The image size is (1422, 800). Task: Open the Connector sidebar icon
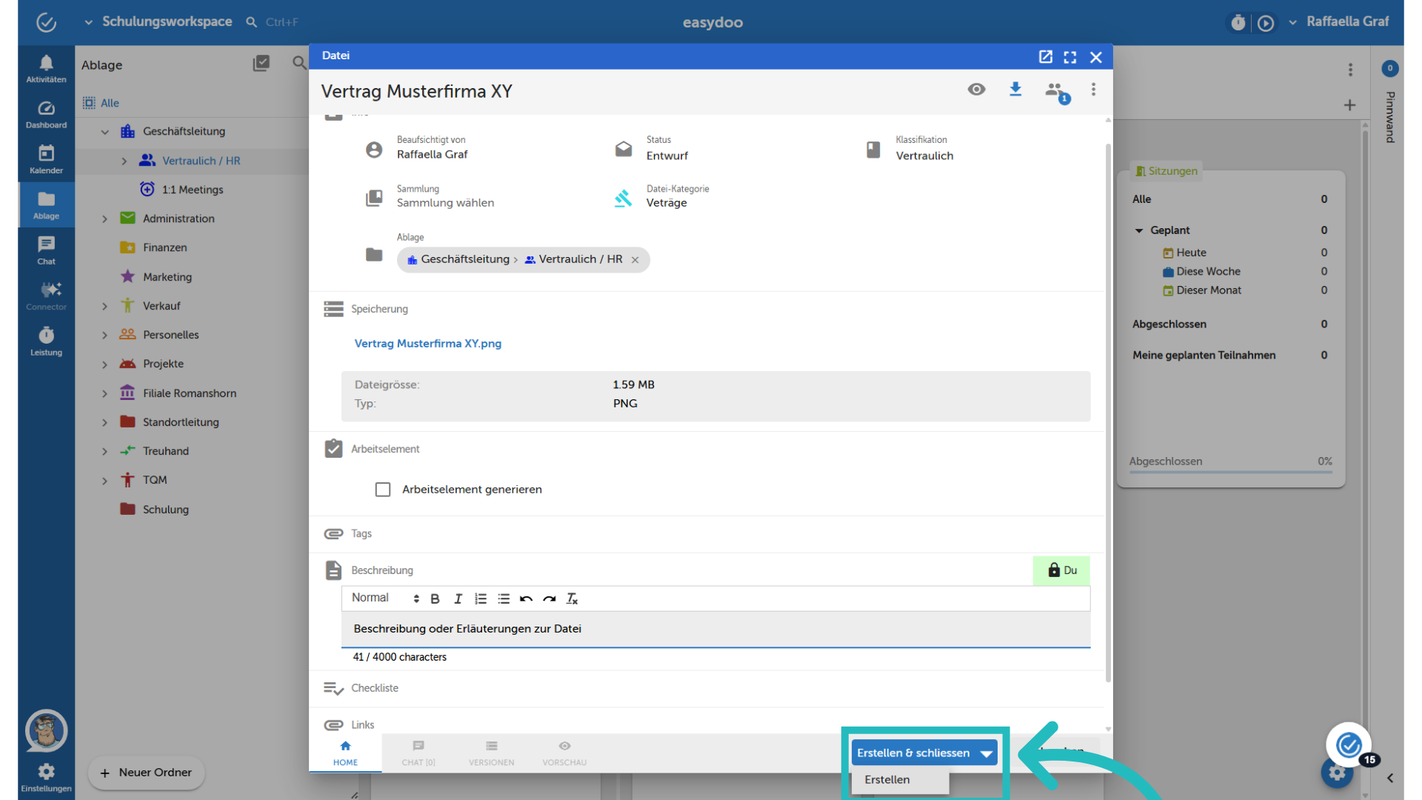[x=46, y=296]
